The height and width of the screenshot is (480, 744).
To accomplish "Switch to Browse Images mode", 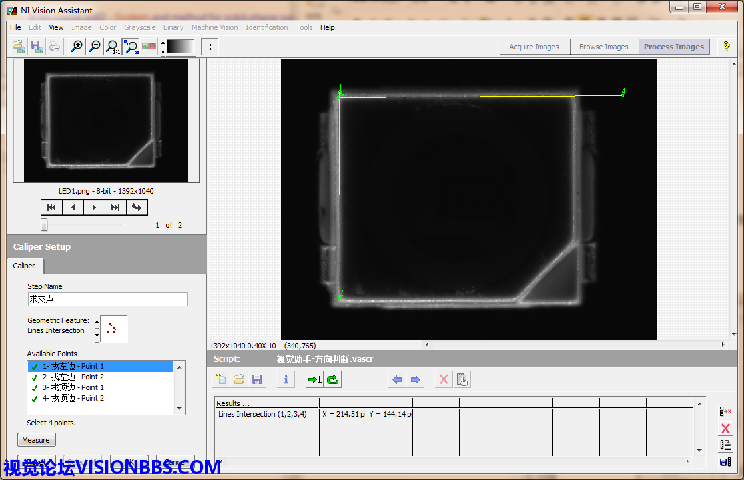I will pyautogui.click(x=604, y=47).
